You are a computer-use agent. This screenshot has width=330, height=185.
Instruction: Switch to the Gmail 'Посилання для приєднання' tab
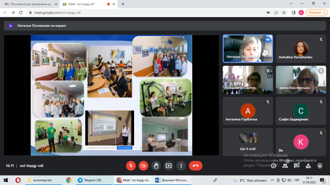coord(31,4)
